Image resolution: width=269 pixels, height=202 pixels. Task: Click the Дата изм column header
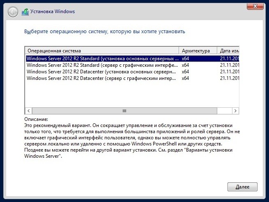[x=228, y=51]
